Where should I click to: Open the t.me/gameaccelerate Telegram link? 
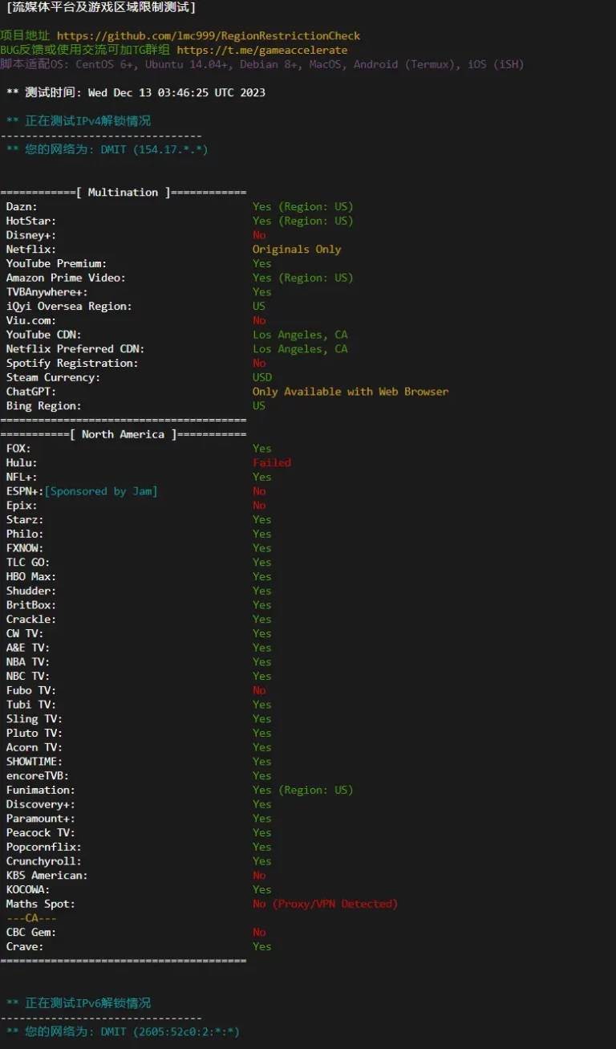[262, 50]
